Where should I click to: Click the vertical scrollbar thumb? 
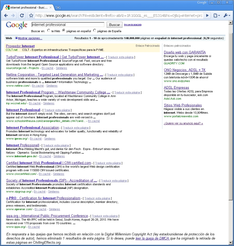[230, 117]
